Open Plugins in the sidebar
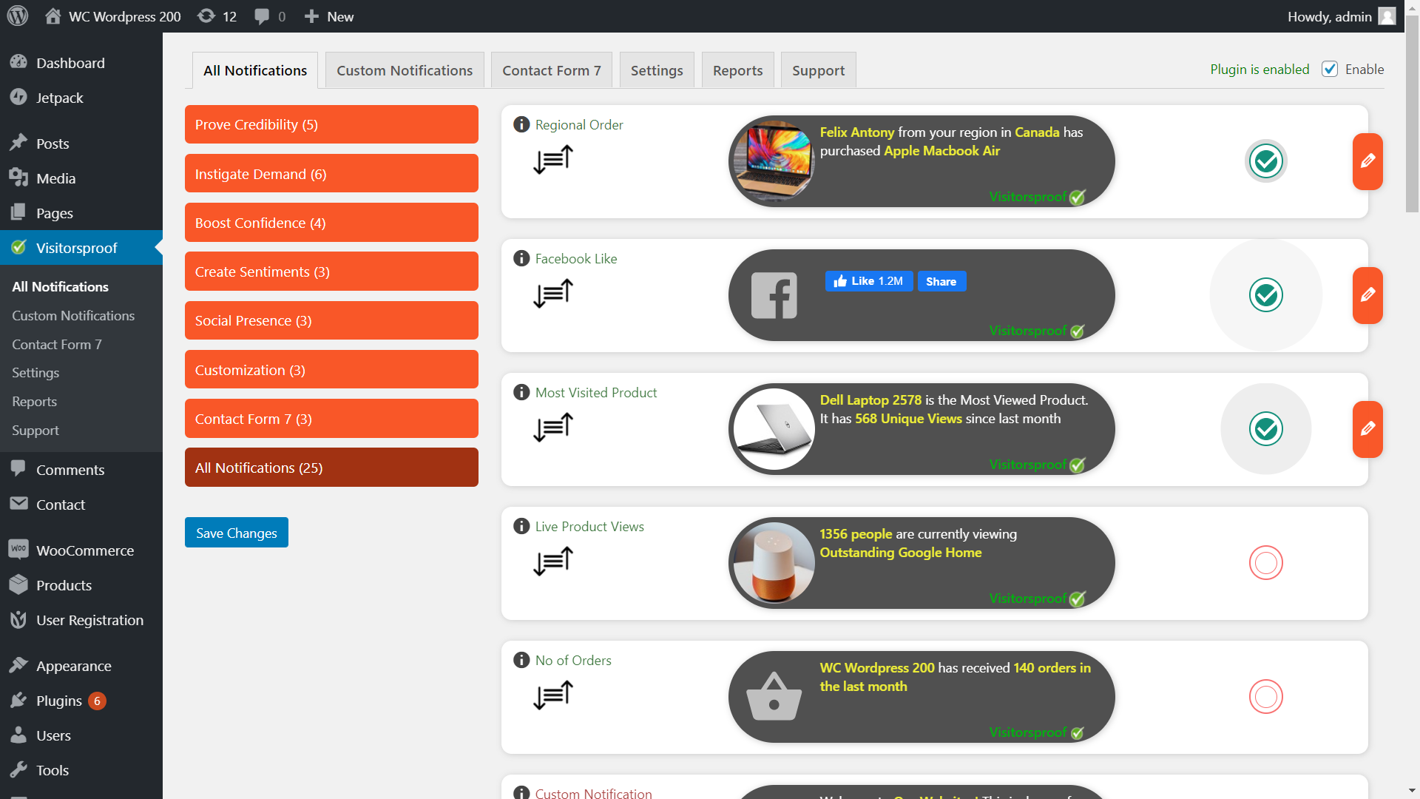The image size is (1420, 799). click(x=81, y=701)
